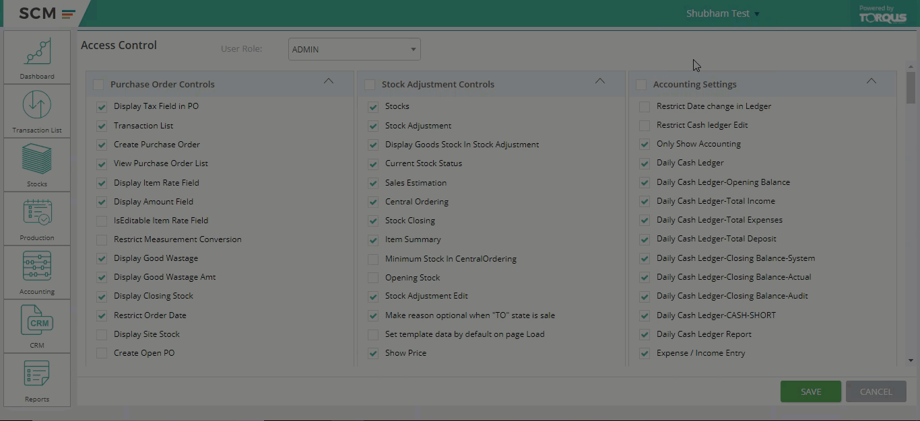This screenshot has width=920, height=421.
Task: Uncheck Restrict Order Date
Action: [x=102, y=315]
